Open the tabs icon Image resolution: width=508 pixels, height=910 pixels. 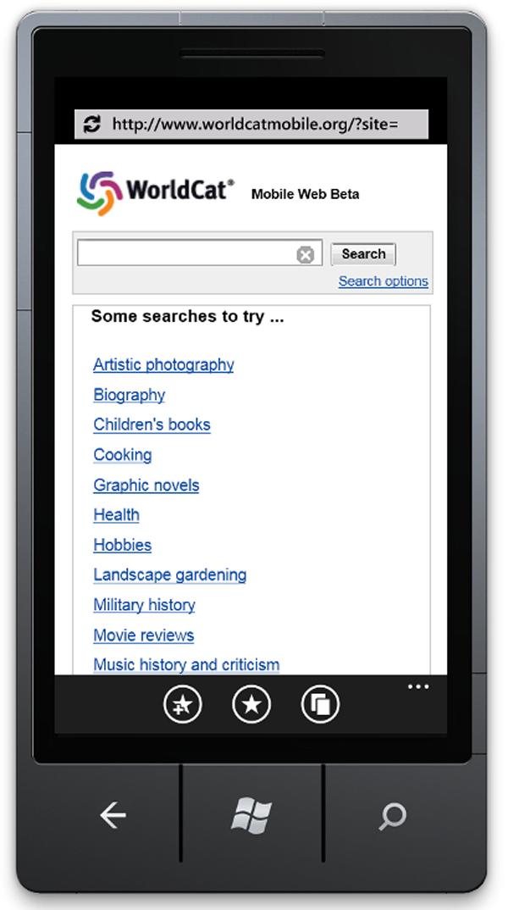click(320, 704)
